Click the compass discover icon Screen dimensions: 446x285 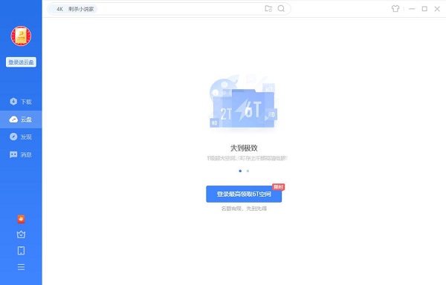pos(13,137)
